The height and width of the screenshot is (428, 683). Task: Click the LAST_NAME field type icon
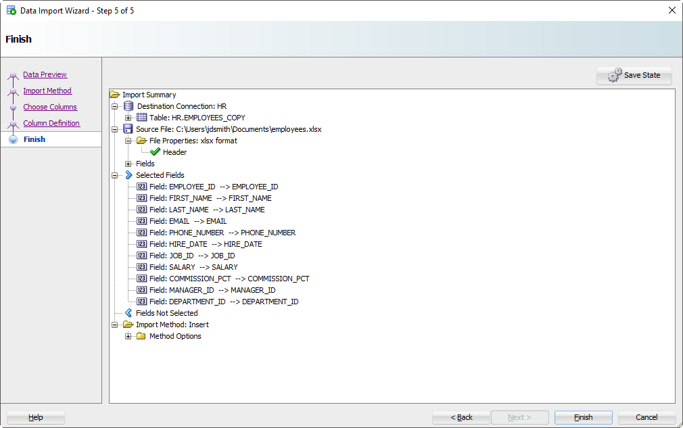(141, 210)
